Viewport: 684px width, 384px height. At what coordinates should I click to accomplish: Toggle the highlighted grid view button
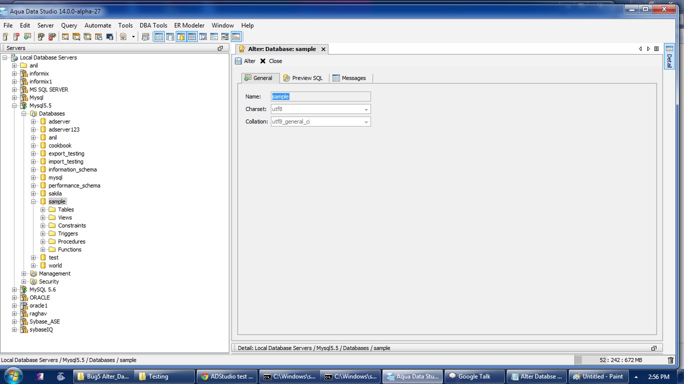click(x=192, y=36)
